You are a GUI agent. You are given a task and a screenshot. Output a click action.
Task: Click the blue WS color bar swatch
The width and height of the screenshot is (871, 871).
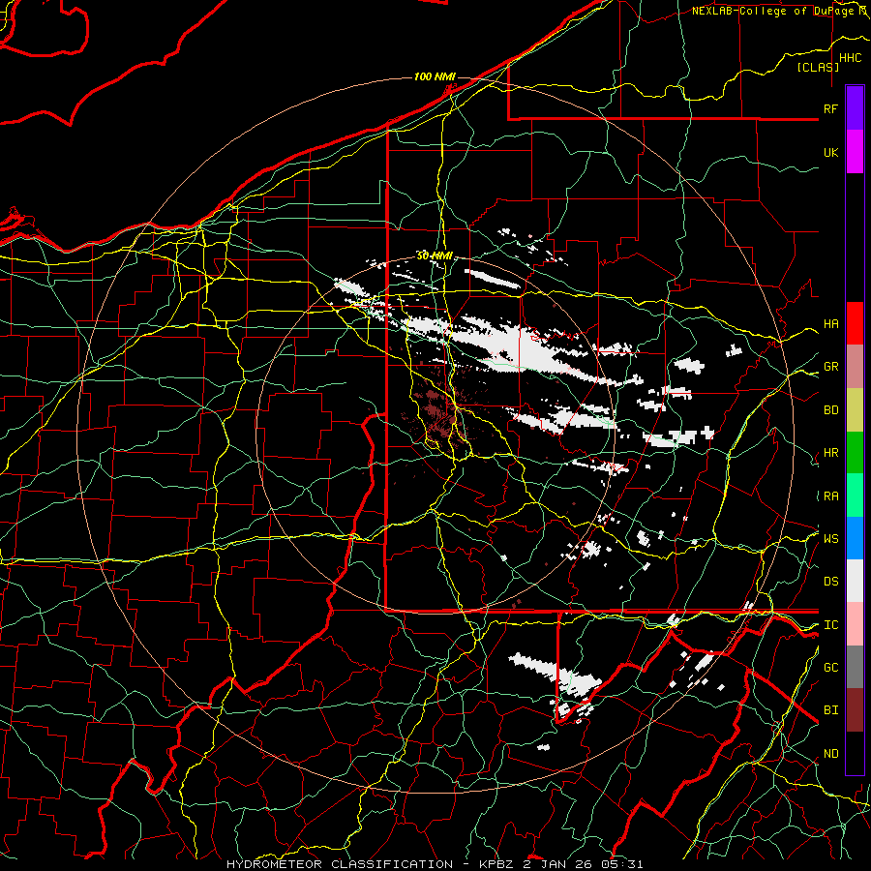pos(855,538)
